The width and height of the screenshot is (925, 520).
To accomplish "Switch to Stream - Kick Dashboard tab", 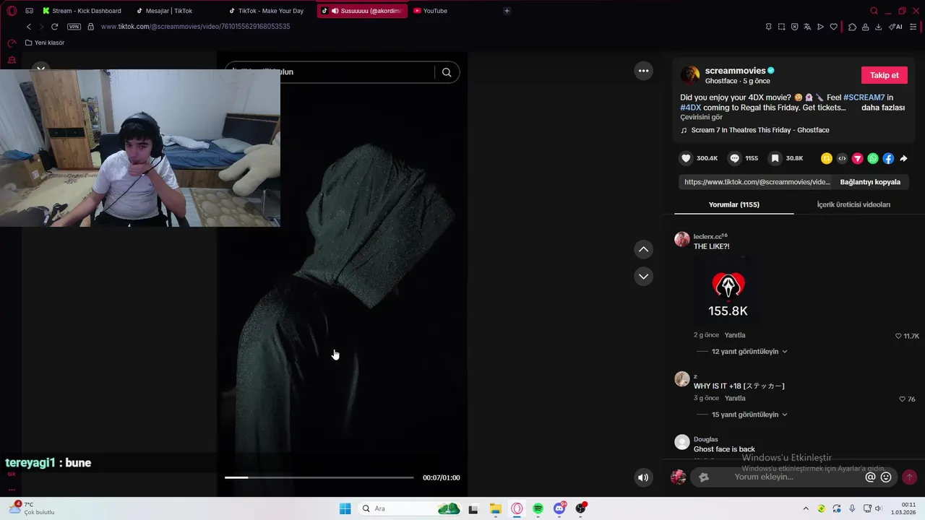I will pos(82,11).
